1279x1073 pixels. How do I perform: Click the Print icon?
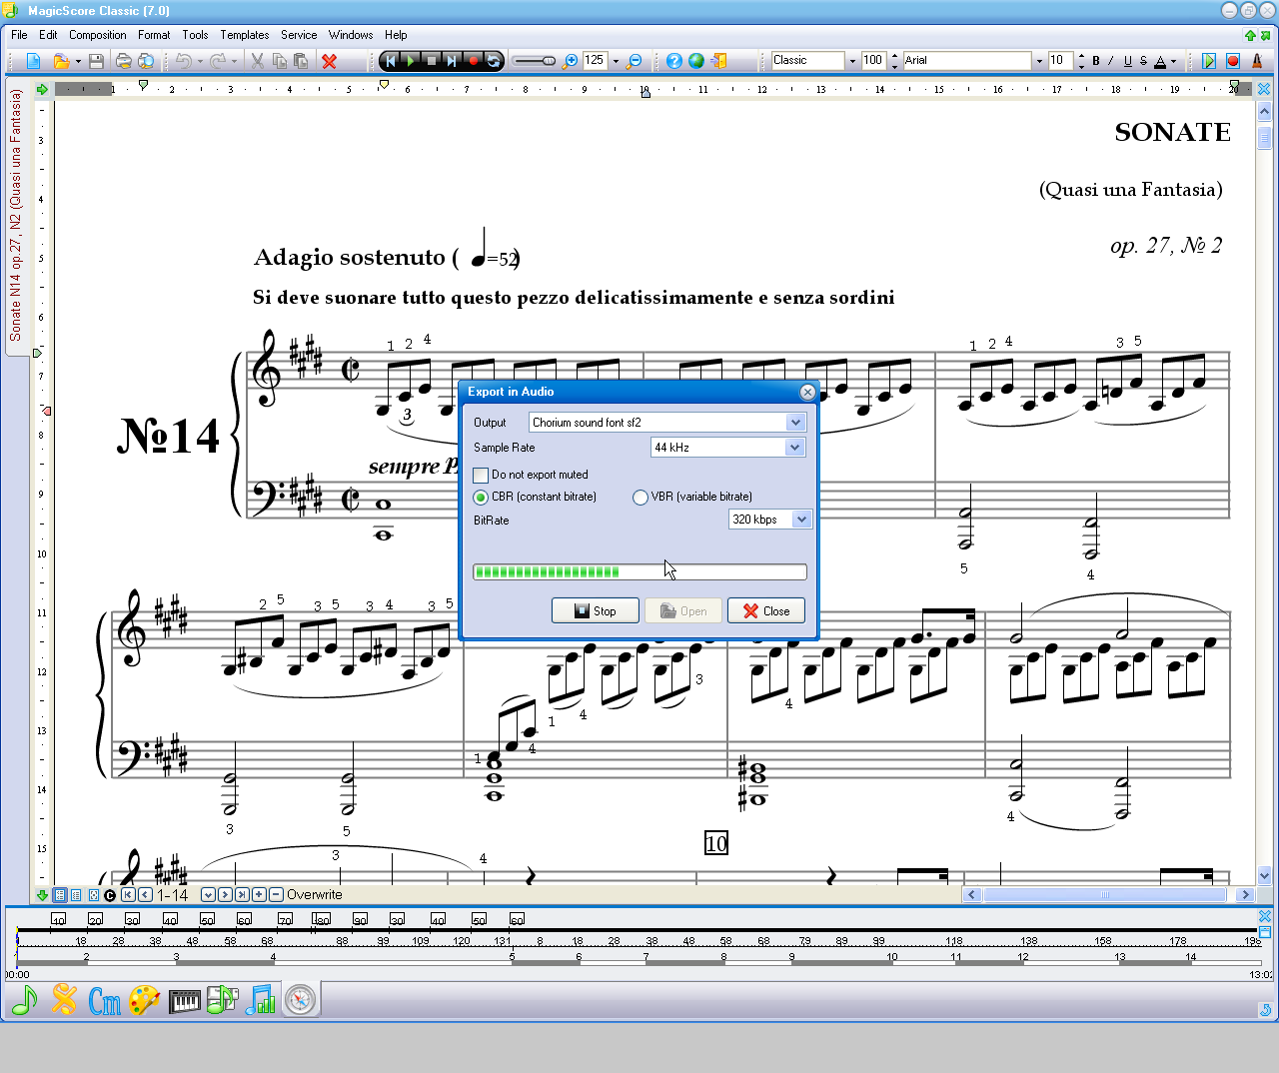click(x=124, y=61)
